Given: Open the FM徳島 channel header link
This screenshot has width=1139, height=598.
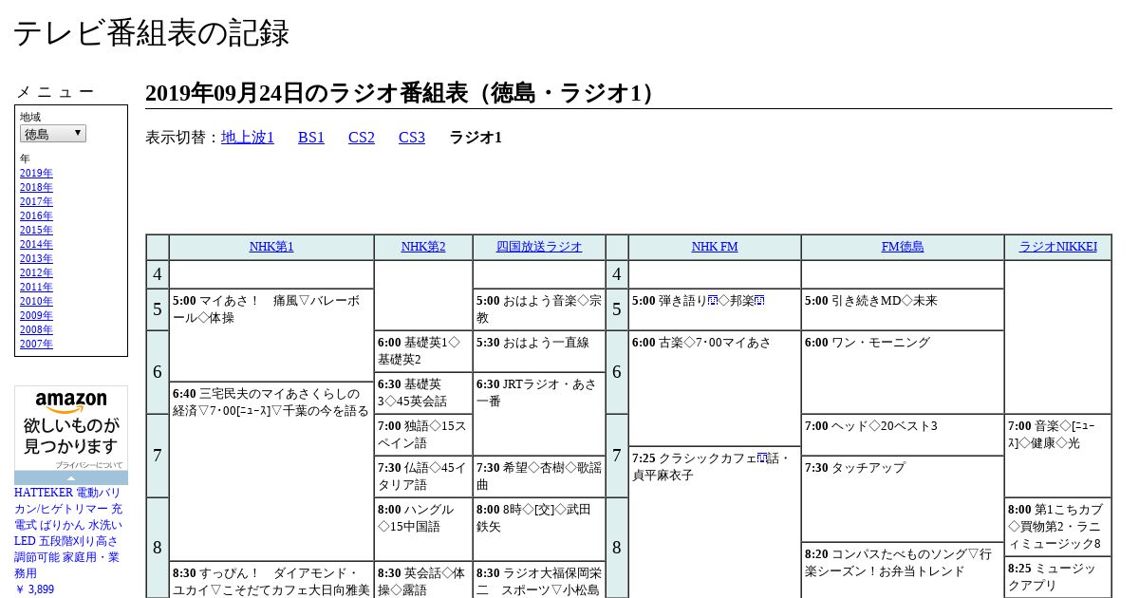Looking at the screenshot, I should [903, 247].
